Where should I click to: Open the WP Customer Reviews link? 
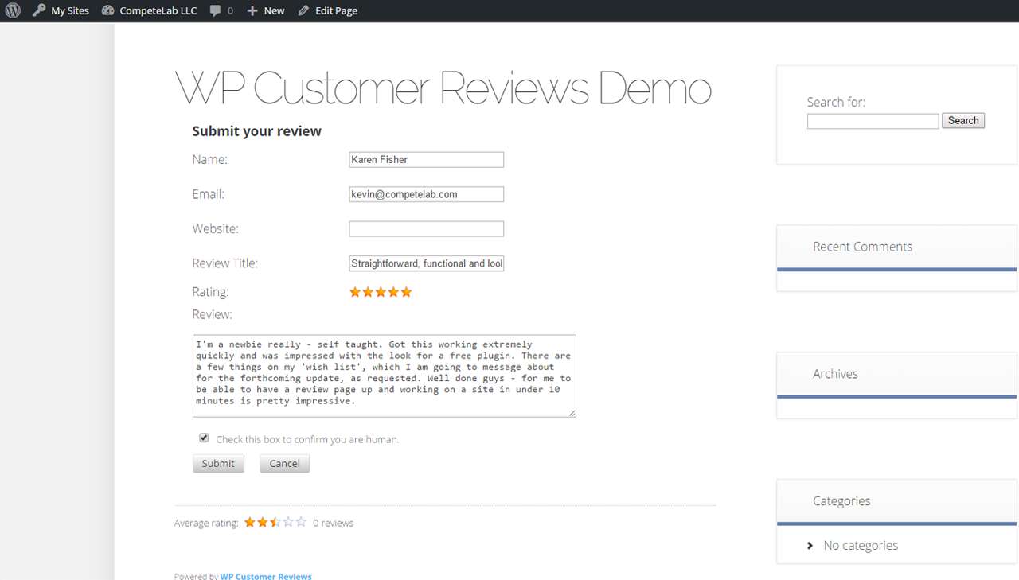point(266,575)
